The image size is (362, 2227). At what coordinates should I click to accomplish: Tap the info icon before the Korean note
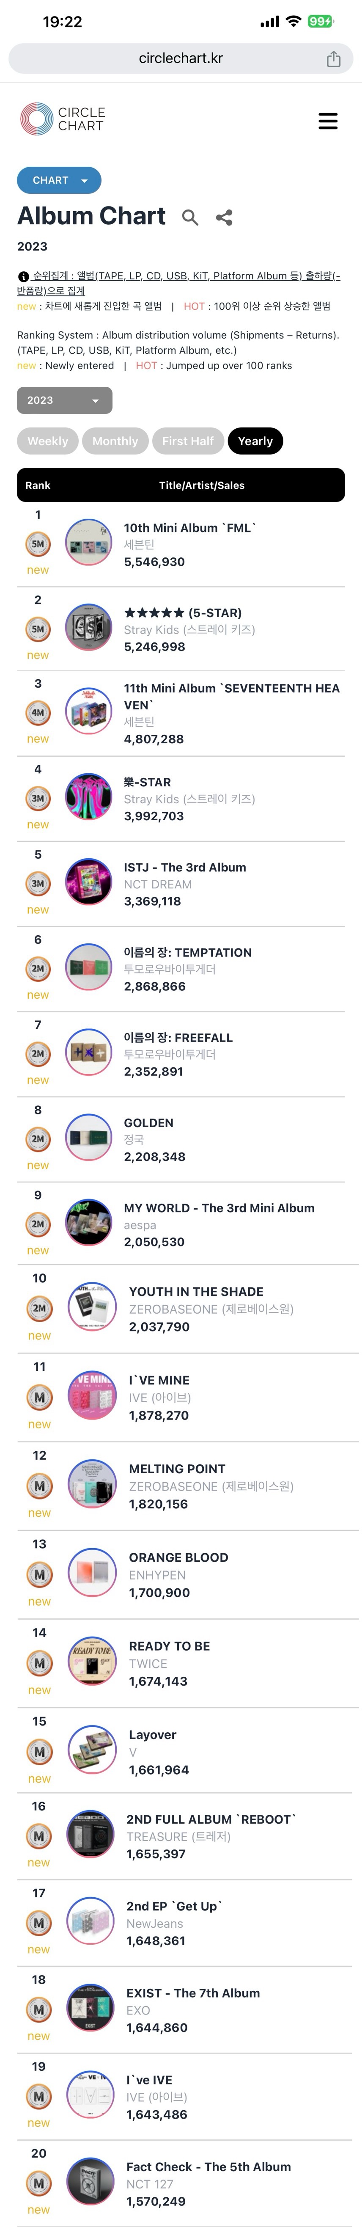(23, 277)
